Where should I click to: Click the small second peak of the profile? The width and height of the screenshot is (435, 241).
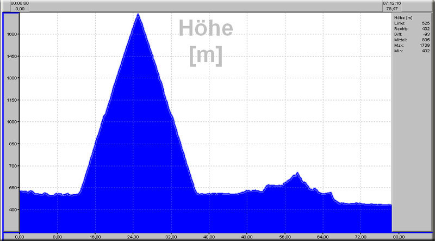click(x=297, y=174)
